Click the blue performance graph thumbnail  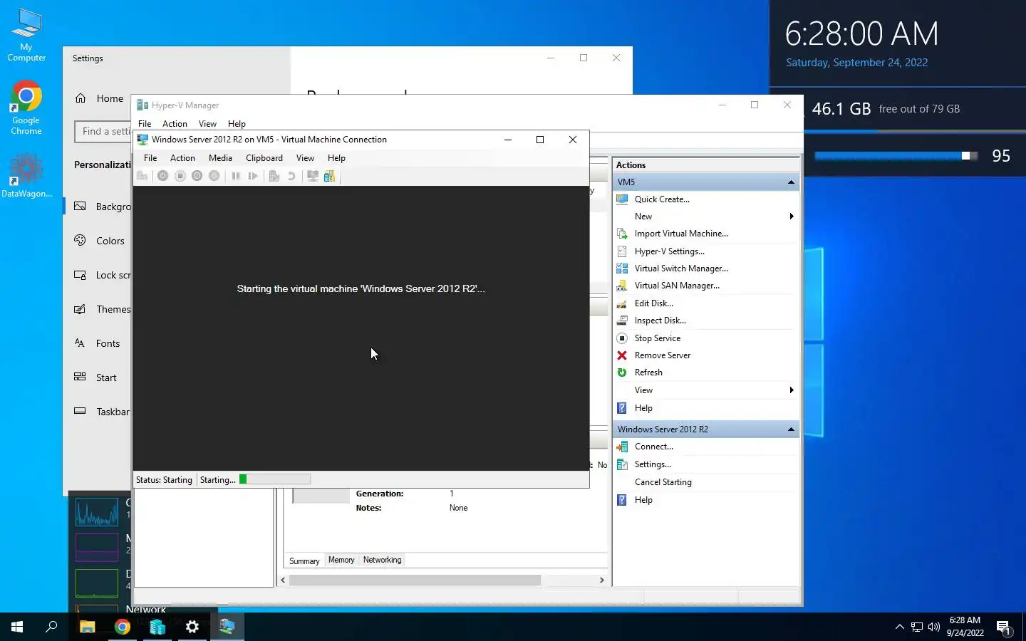coord(97,512)
